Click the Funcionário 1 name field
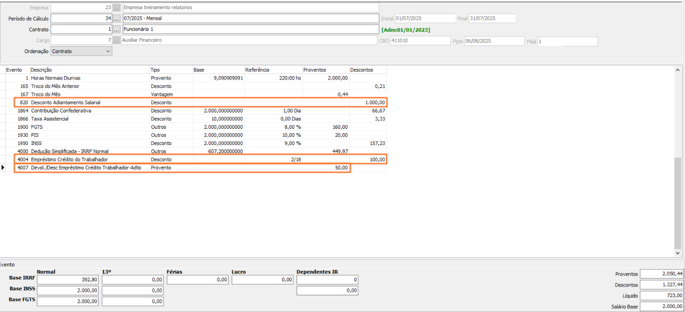This screenshot has height=312, width=685. [250, 29]
